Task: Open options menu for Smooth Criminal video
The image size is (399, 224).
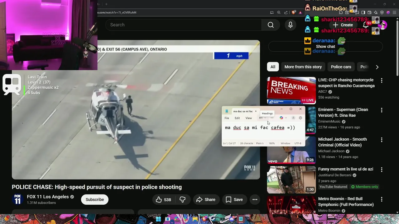Action: pyautogui.click(x=382, y=140)
